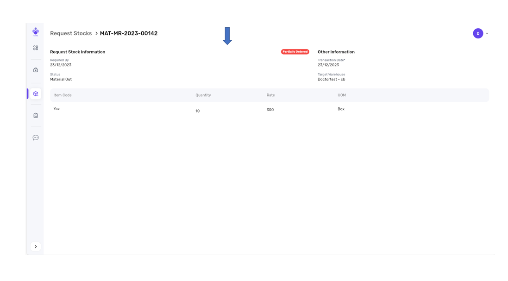Click the Partially Ordered status badge
The width and height of the screenshot is (508, 281).
(x=295, y=52)
